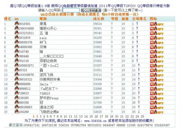Click penguin icon beside 386449
This screenshot has height=128, width=181.
17,56
